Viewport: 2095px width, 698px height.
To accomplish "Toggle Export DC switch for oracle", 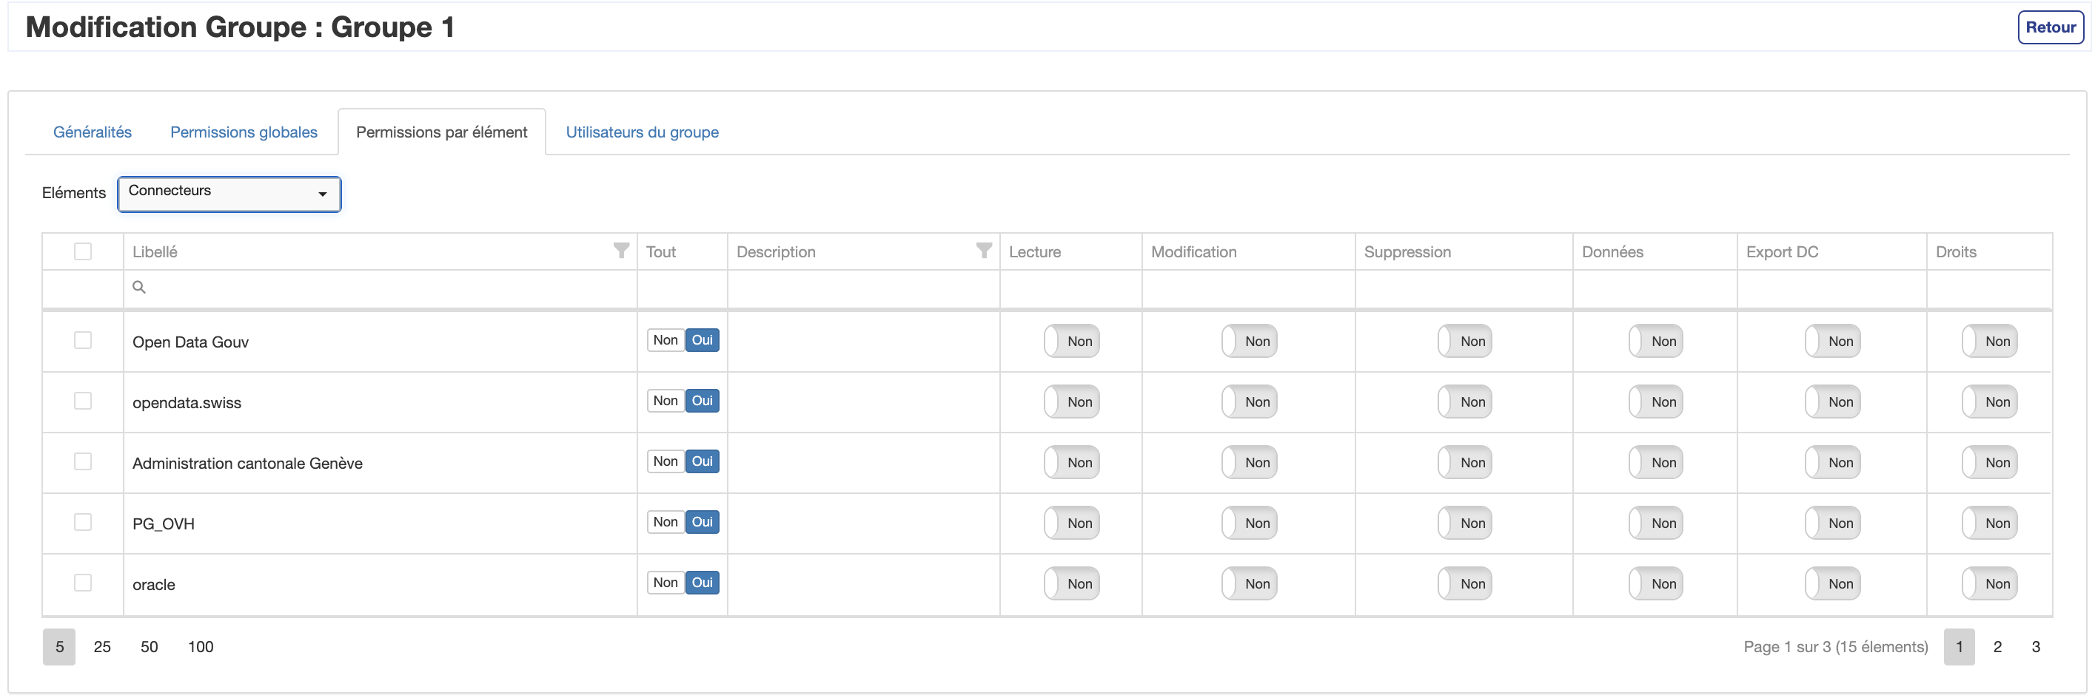I will pyautogui.click(x=1831, y=584).
